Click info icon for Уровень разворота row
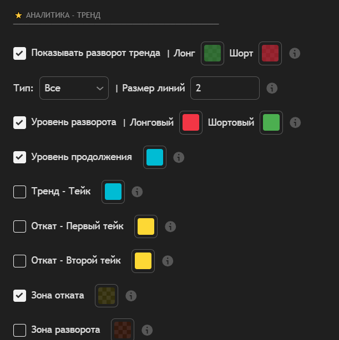Screen dimensions: 339x340 point(295,122)
